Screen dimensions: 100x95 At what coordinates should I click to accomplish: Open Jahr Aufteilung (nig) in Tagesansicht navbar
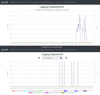click(x=69, y=50)
